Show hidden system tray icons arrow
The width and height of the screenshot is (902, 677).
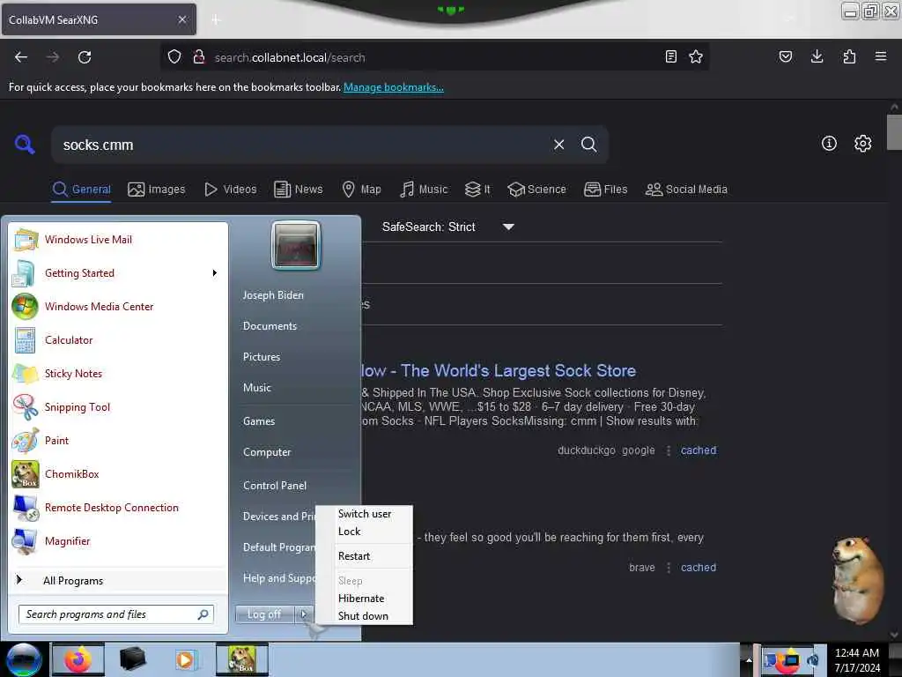[749, 659]
